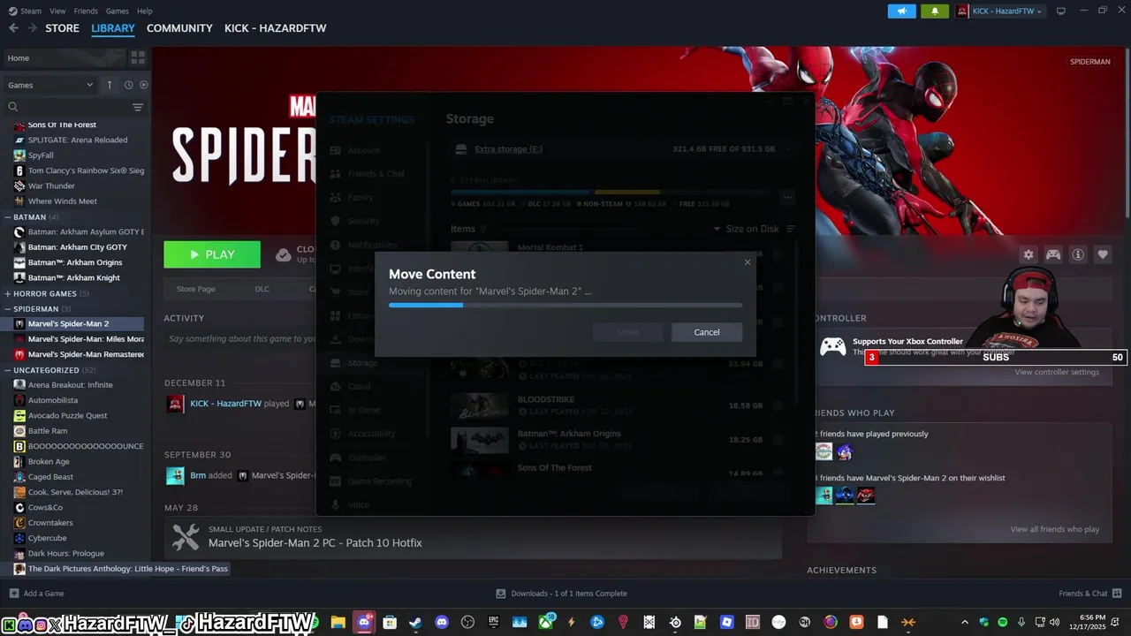The height and width of the screenshot is (636, 1131).
Task: Tick the checkbox for Batman: Arkham Origins row
Action: (x=778, y=439)
